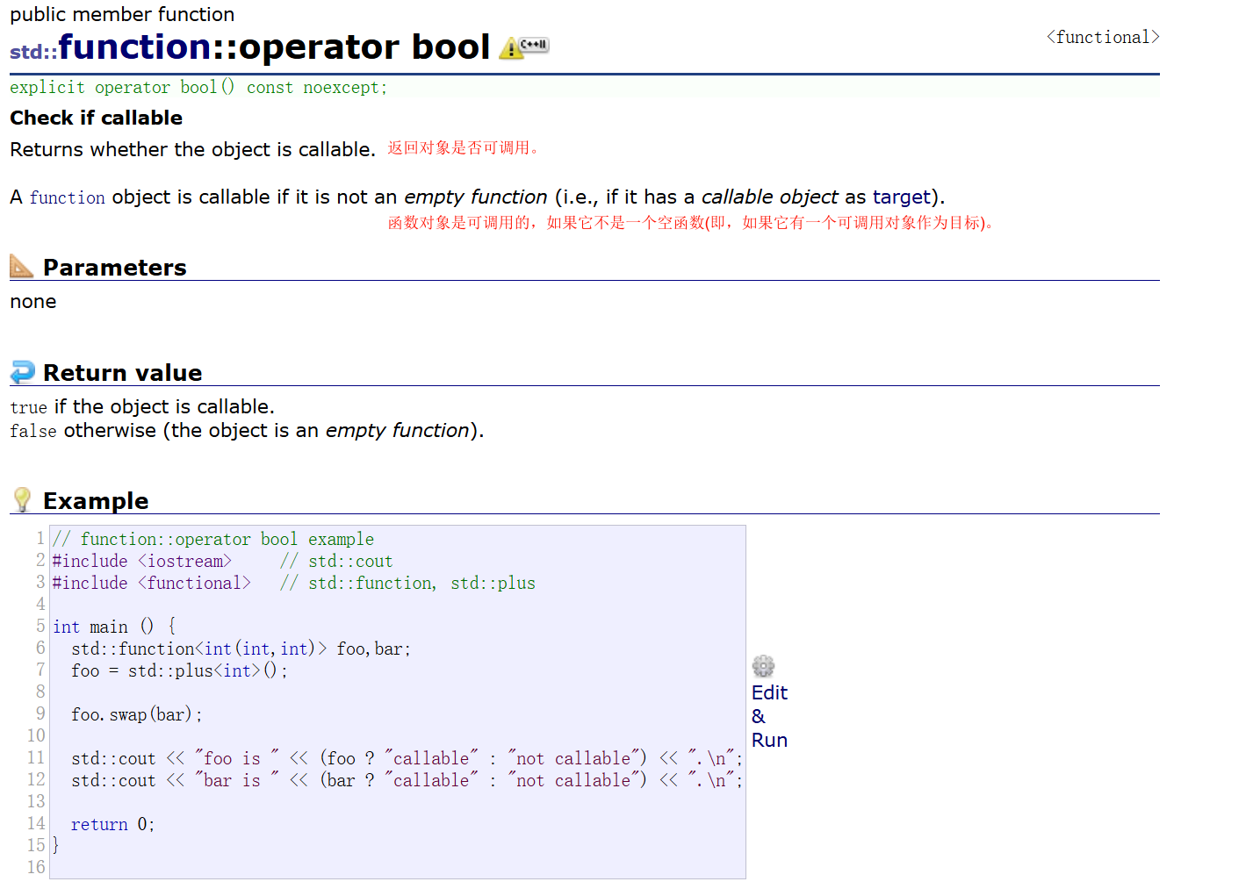Click the gear icon above Edit & Run

pos(763,666)
